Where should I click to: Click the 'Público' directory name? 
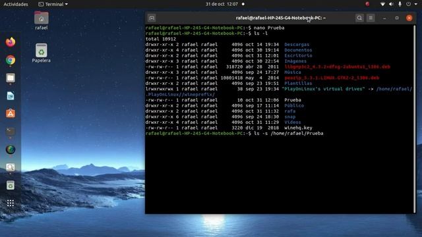click(294, 105)
